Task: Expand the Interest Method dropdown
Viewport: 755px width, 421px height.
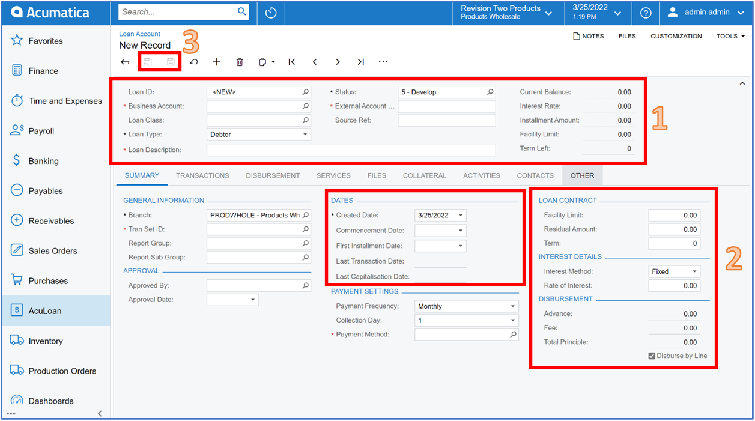Action: (694, 272)
